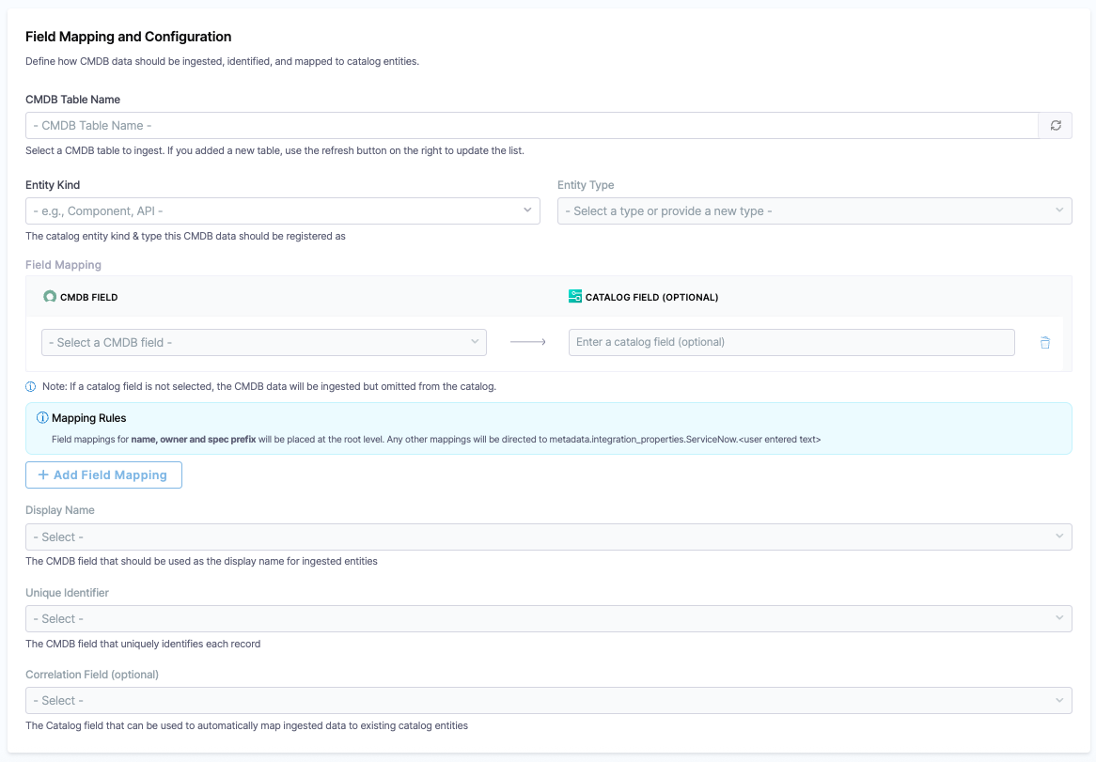
Task: Refresh the CMDB table list
Action: [1055, 124]
